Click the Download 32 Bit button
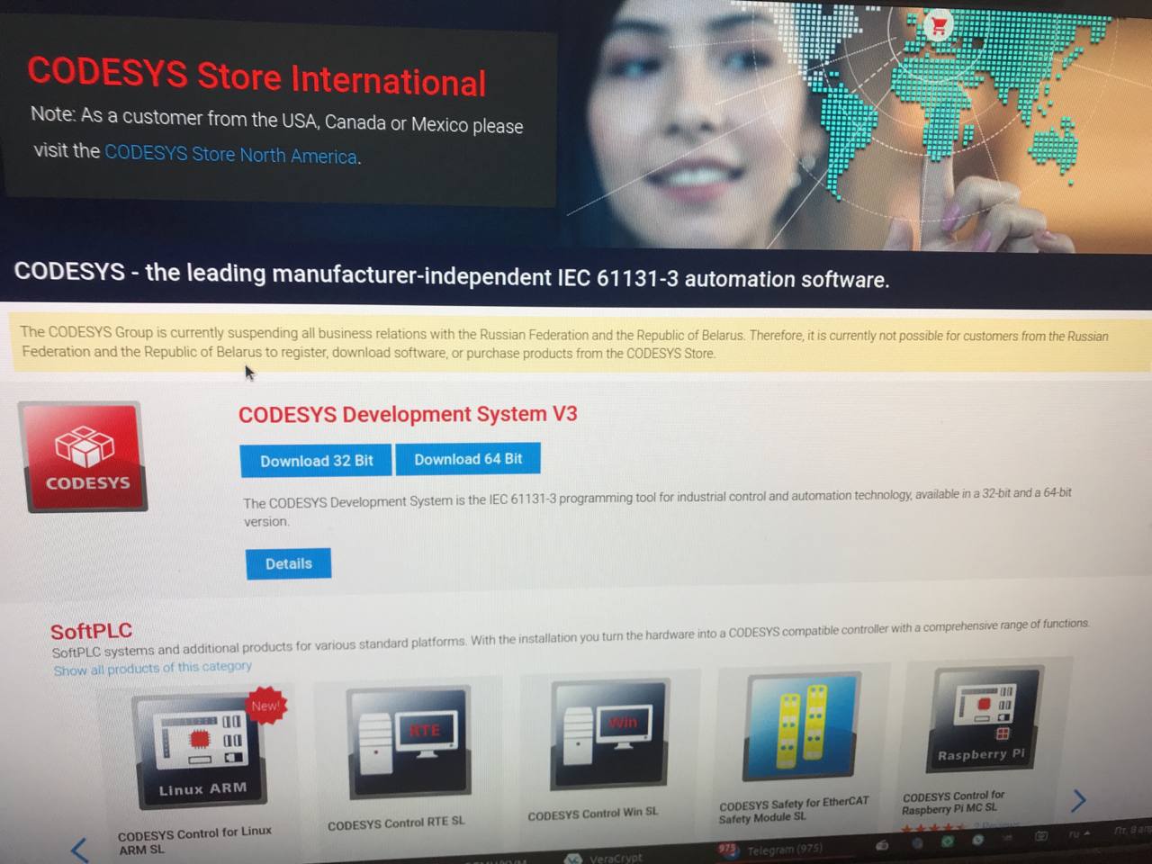Viewport: 1152px width, 864px height. [x=316, y=461]
